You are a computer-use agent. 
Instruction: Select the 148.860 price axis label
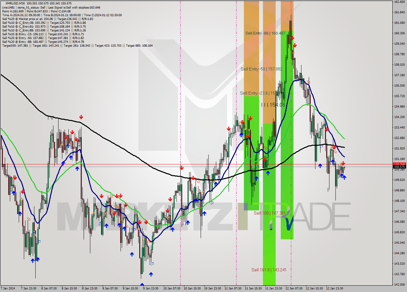pyautogui.click(x=399, y=190)
